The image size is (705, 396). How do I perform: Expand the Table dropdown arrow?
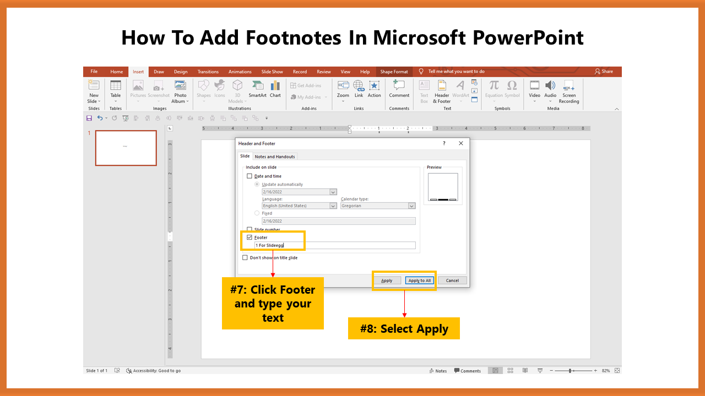116,101
